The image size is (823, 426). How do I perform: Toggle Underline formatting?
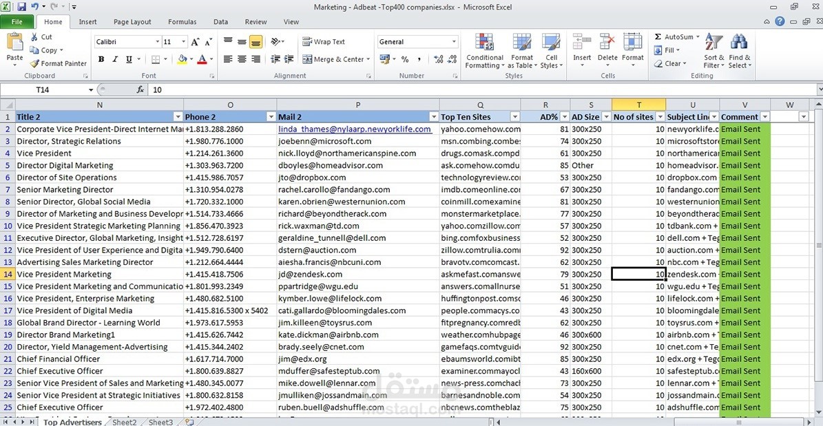coord(129,59)
